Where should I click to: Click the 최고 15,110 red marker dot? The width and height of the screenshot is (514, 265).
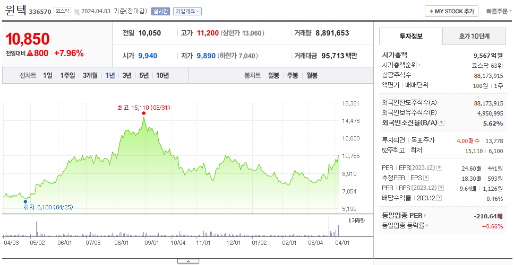(x=143, y=113)
